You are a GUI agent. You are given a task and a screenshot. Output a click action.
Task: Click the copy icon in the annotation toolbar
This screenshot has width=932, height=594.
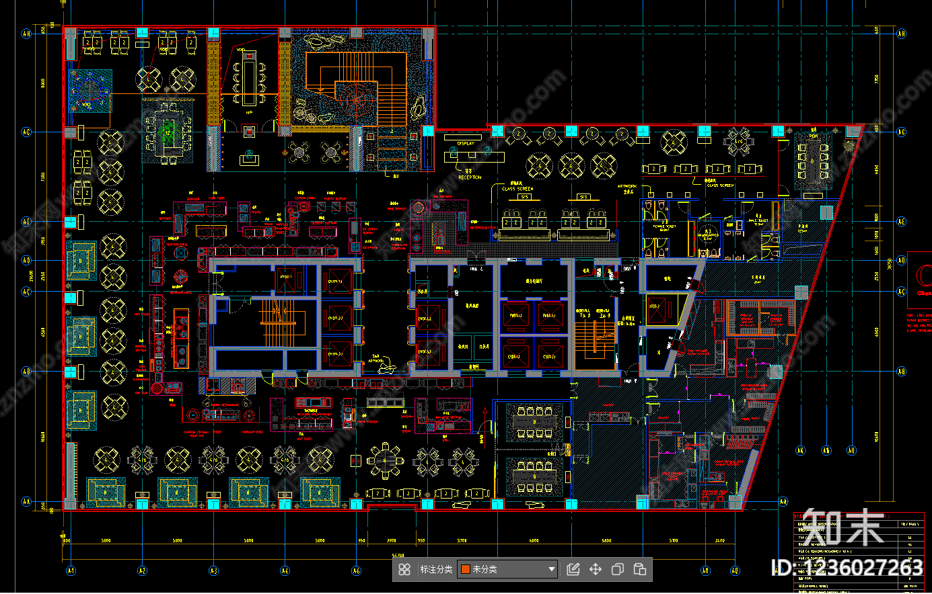click(618, 569)
